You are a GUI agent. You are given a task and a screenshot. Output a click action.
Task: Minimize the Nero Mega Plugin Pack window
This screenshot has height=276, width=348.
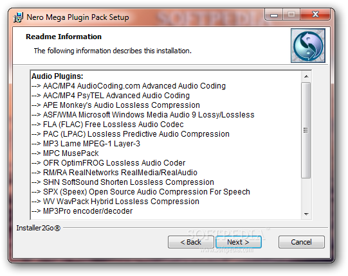274,15
